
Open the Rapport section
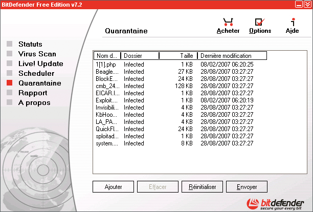coord(33,93)
